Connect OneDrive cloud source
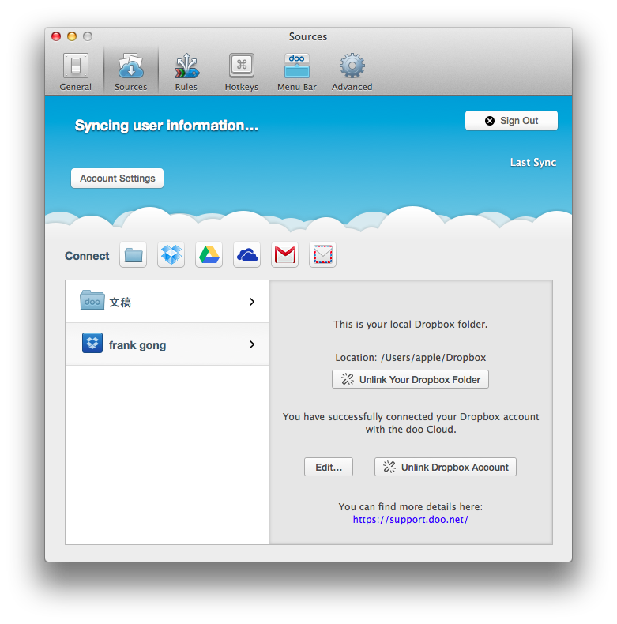Viewport: 617px width, 624px height. pyautogui.click(x=246, y=254)
